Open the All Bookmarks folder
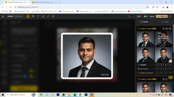Image resolution: width=174 pixels, height=97 pixels. [167, 11]
